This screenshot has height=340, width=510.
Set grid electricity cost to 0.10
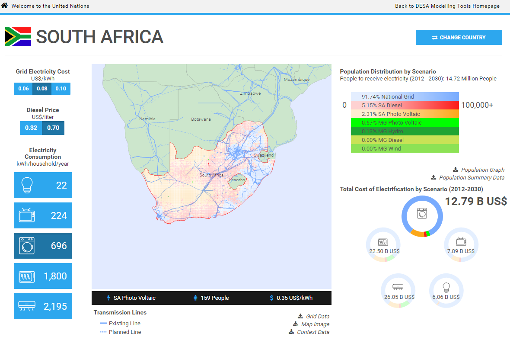tap(61, 89)
